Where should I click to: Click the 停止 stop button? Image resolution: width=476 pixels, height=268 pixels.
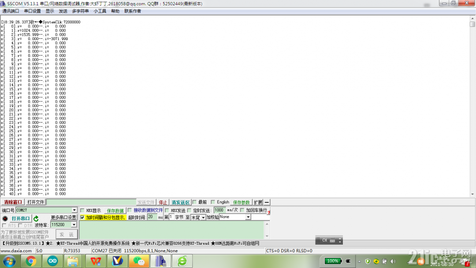pos(163,202)
